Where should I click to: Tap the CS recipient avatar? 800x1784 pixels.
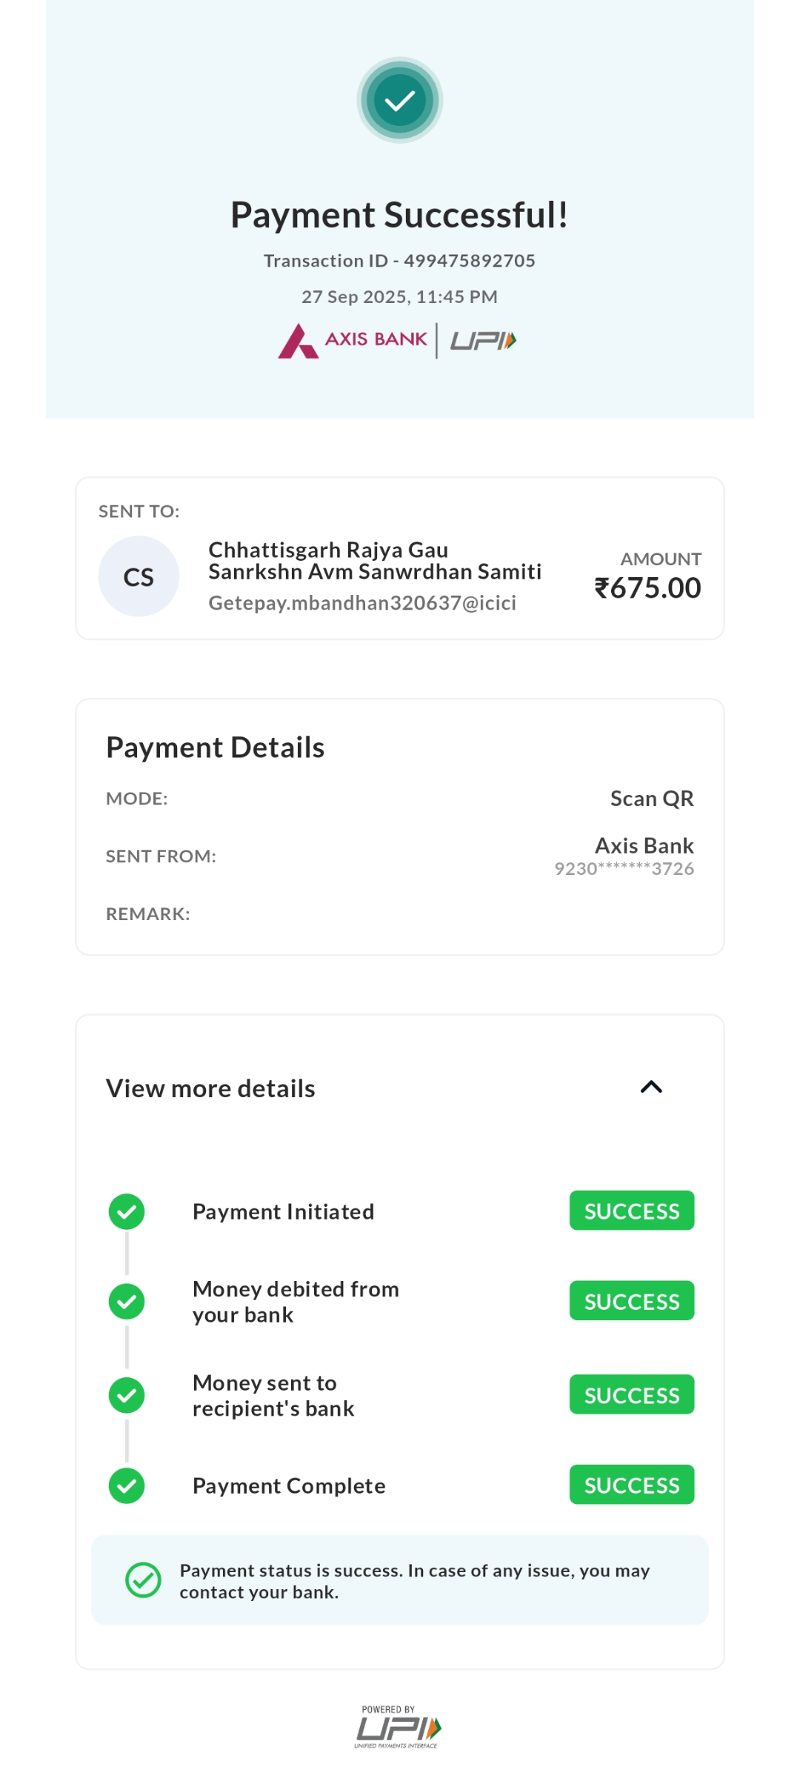coord(139,576)
